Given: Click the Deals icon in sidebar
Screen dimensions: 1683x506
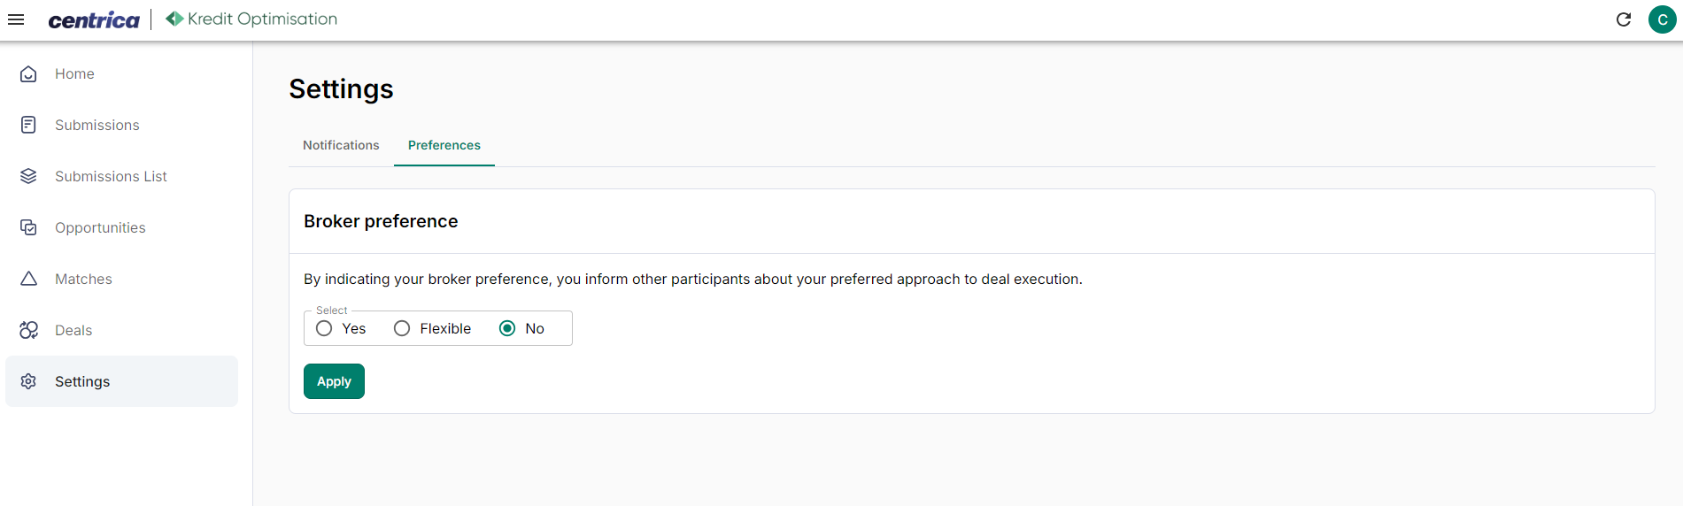Looking at the screenshot, I should [x=28, y=330].
